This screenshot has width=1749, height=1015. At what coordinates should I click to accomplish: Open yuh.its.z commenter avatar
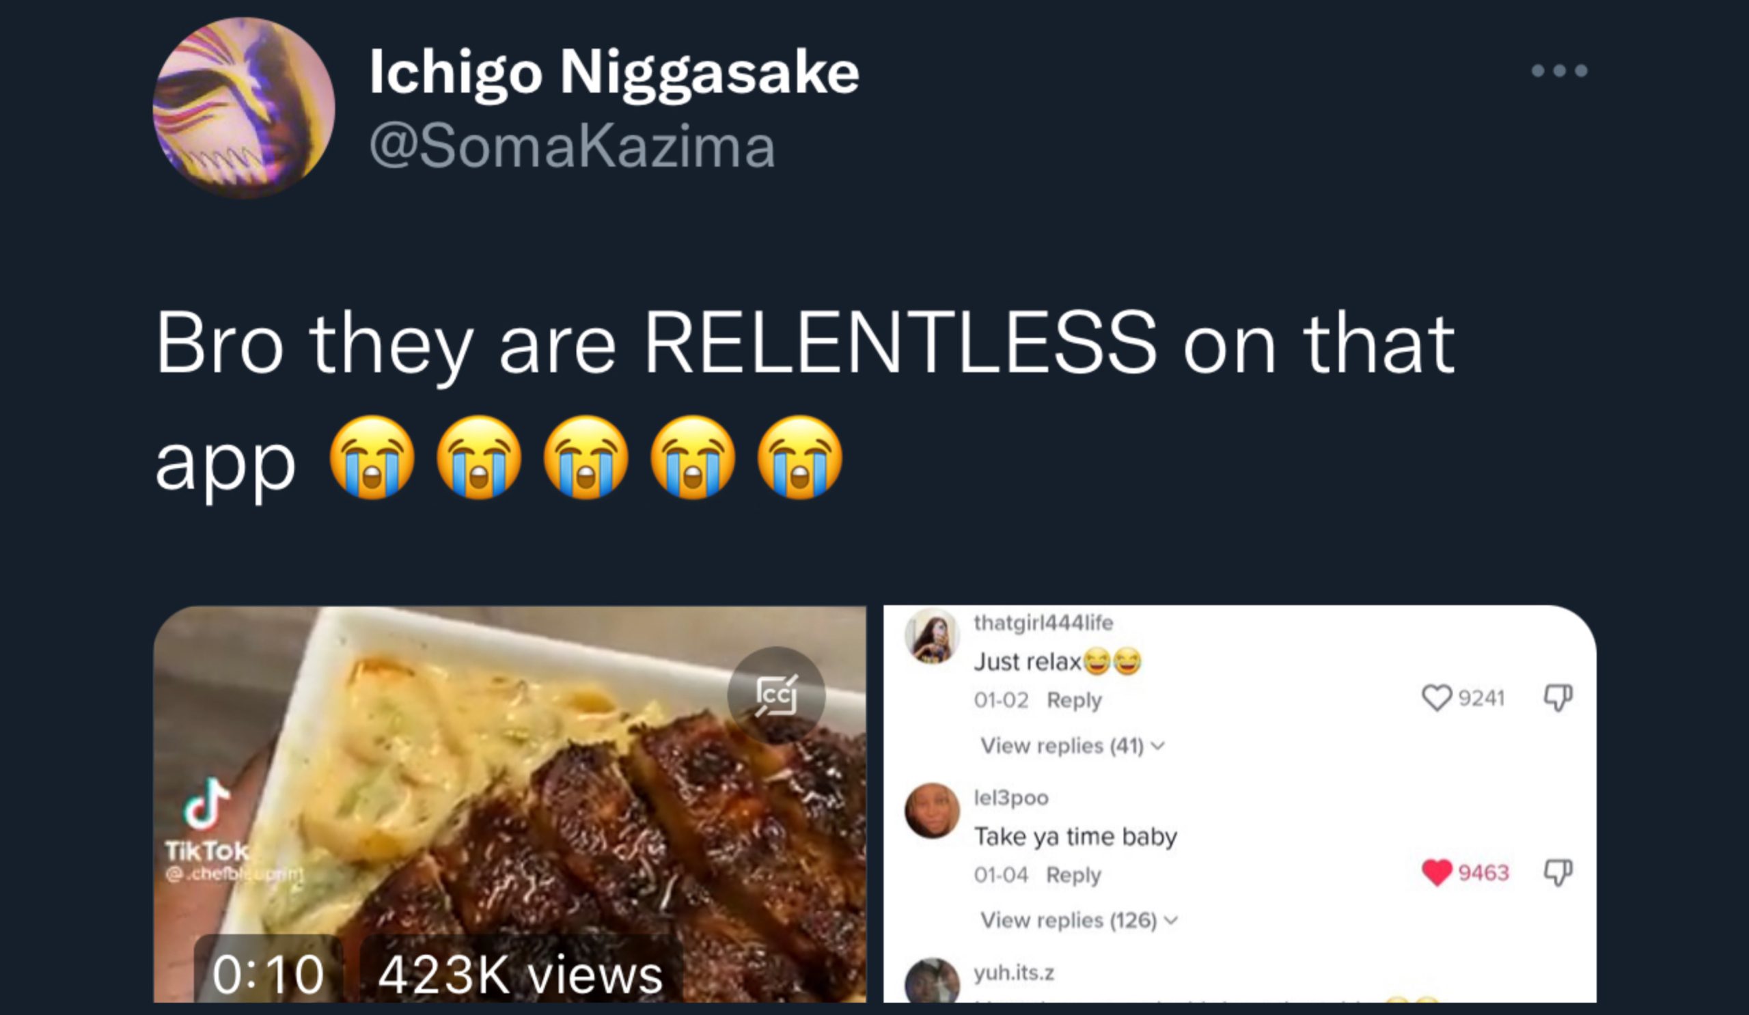tap(931, 982)
